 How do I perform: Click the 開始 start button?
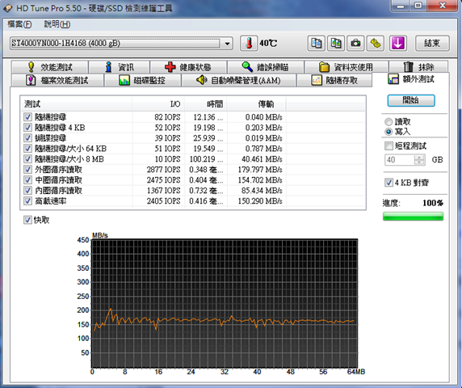tap(411, 100)
